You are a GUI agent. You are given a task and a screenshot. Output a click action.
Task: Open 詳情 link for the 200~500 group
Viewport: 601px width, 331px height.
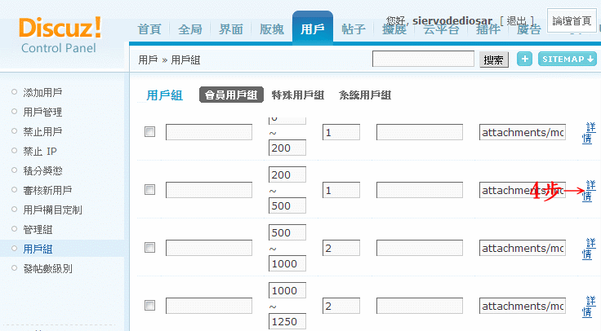coord(589,191)
